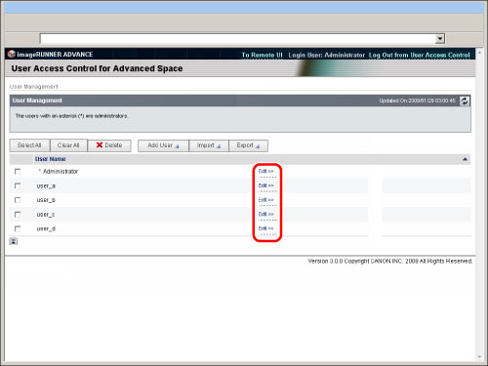Screen dimensions: 488x366
Task: Click the red X Delete button
Action: (109, 145)
